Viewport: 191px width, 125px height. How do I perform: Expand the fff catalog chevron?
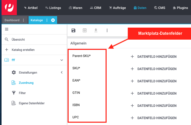click(61, 60)
